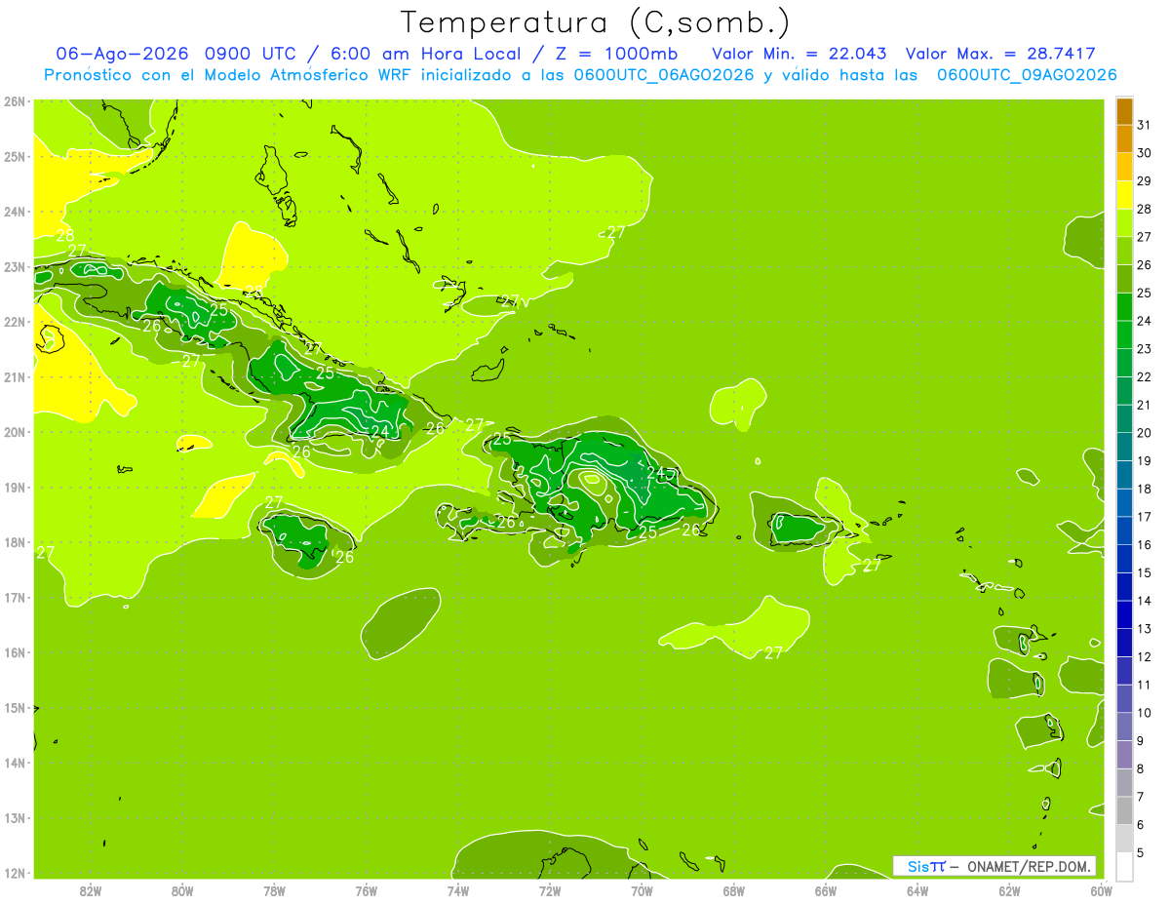Click the 70W longitude label

642,889
